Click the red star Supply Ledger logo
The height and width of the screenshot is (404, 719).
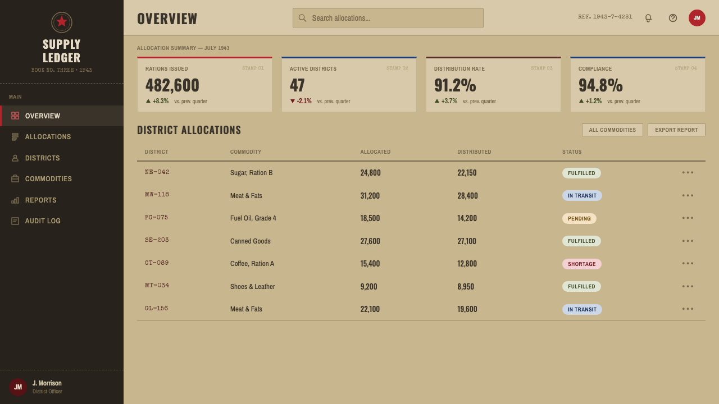[62, 22]
